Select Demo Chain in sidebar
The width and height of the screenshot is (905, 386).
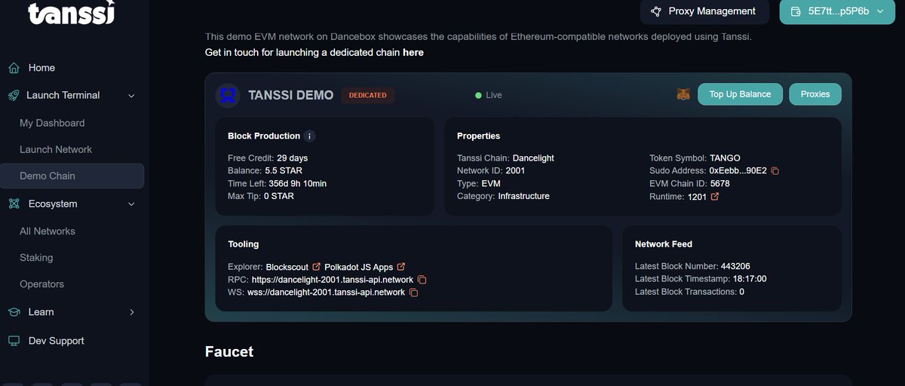point(72,176)
